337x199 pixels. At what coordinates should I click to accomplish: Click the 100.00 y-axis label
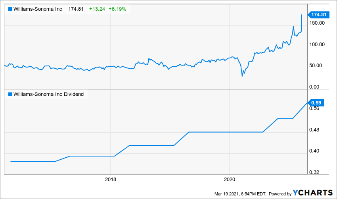coord(317,44)
